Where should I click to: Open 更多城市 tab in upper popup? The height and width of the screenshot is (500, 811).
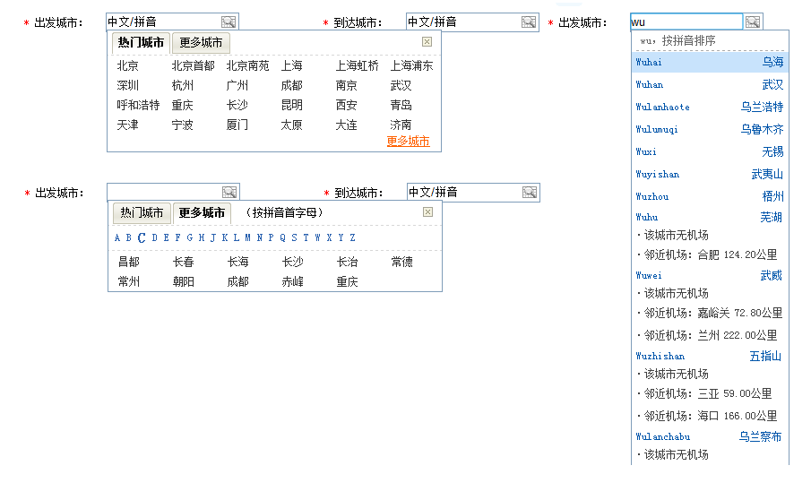(x=201, y=42)
